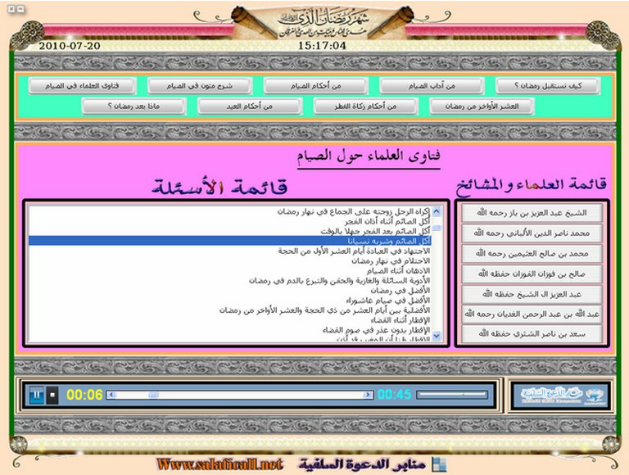Click the audio seek bar thumb
Image resolution: width=629 pixels, height=475 pixels.
point(153,395)
